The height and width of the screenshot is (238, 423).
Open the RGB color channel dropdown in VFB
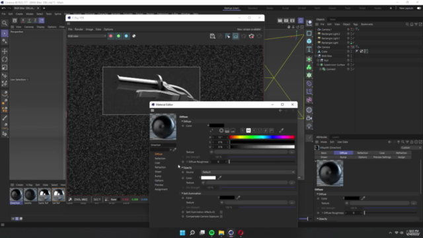click(87, 36)
